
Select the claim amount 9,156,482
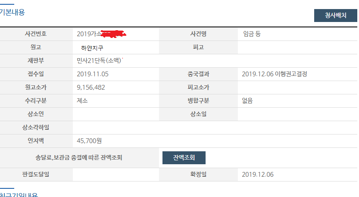[91, 87]
